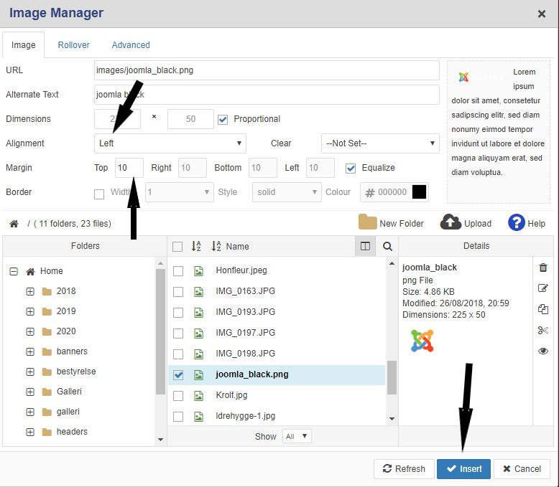Open the Advanced tab

point(131,44)
